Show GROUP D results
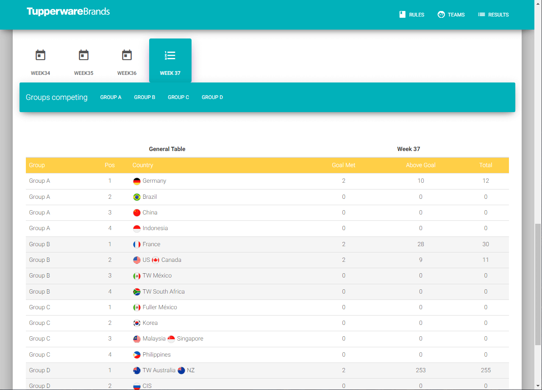This screenshot has width=542, height=390. coord(212,97)
